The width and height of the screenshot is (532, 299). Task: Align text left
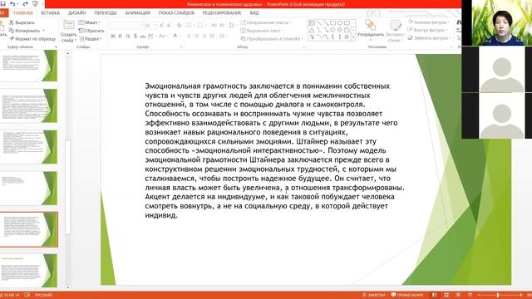pyautogui.click(x=189, y=36)
